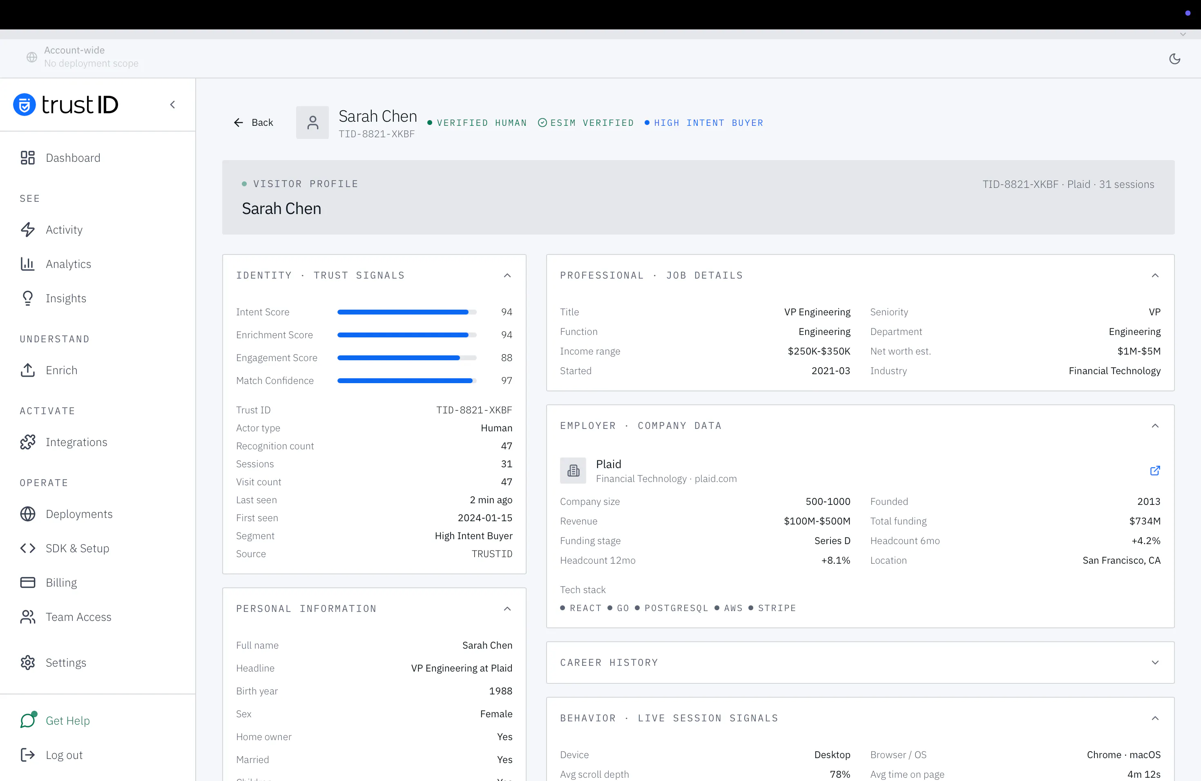Collapse the sidebar with chevron arrow
This screenshot has height=781, width=1201.
[x=172, y=105]
